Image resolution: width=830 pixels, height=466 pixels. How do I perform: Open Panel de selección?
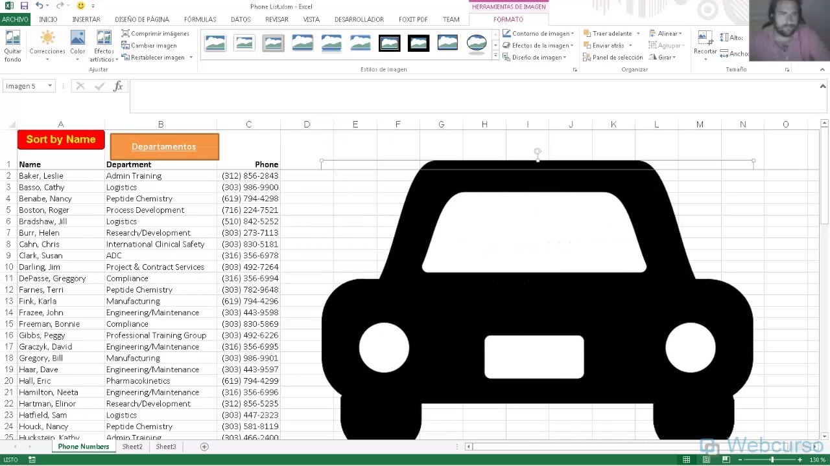click(613, 58)
